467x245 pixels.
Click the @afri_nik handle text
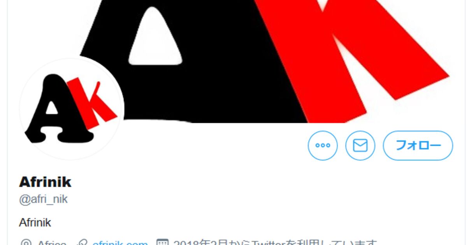tap(43, 199)
